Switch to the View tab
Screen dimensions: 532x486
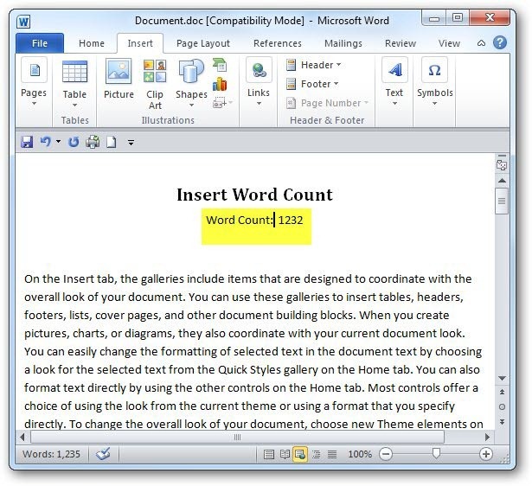coord(449,43)
